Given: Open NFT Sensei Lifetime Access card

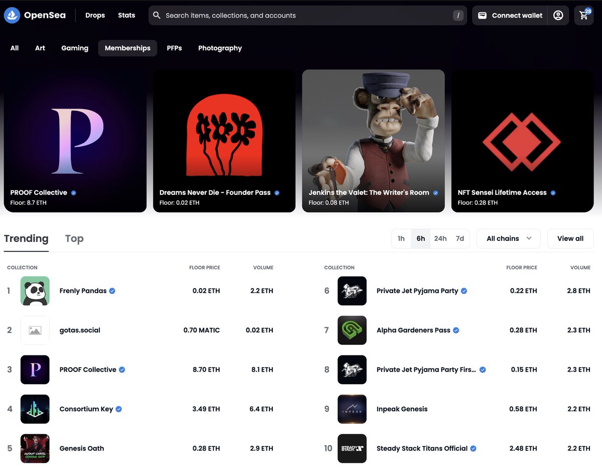Looking at the screenshot, I should 522,141.
